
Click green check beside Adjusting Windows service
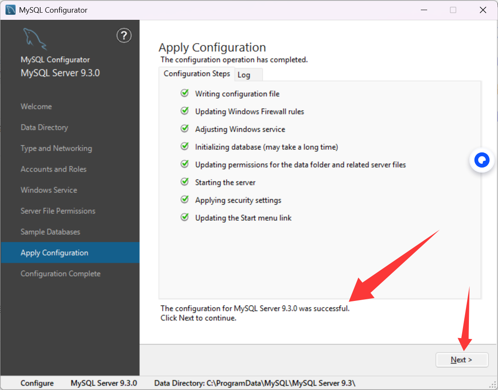[185, 129]
